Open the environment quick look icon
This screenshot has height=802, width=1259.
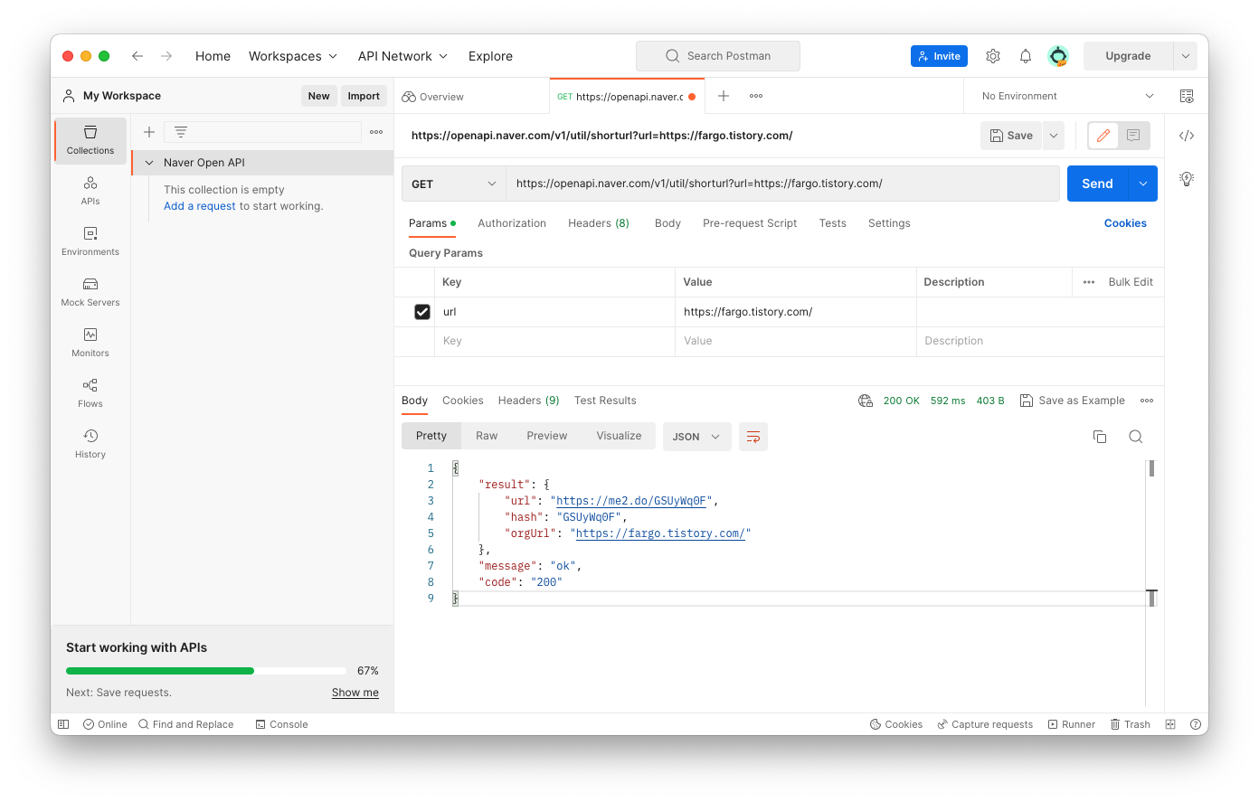click(1187, 96)
